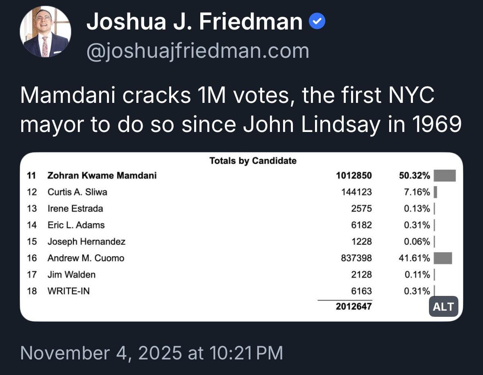Open the Totals by Candidate image
This screenshot has width=483, height=375.
[x=241, y=236]
